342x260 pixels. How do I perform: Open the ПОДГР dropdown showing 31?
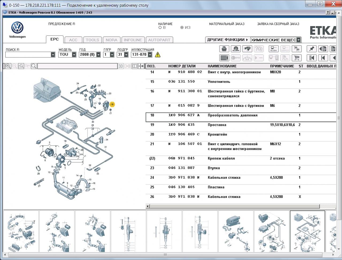point(126,55)
